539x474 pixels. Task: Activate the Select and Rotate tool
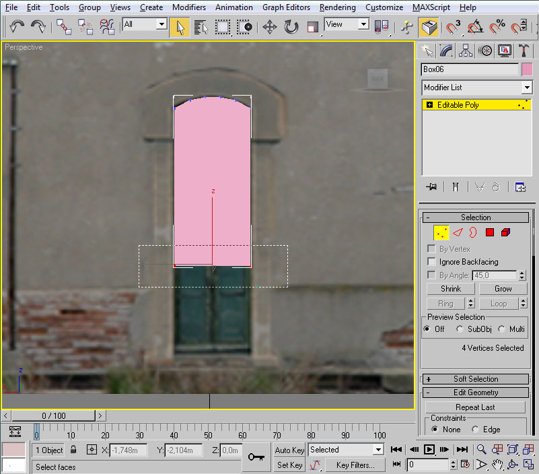tap(291, 27)
